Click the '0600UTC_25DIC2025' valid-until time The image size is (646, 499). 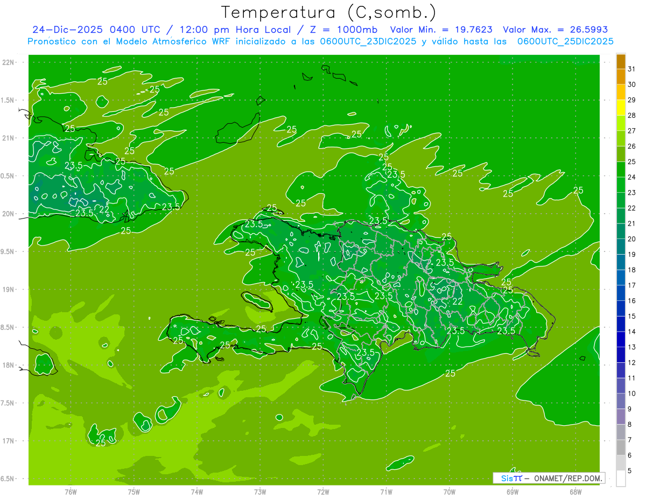pyautogui.click(x=565, y=41)
